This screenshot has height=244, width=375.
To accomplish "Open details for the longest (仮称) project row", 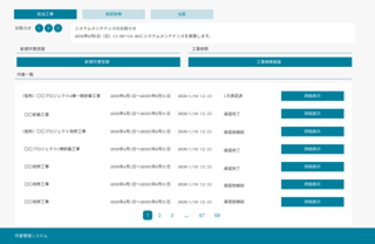I will (312, 96).
